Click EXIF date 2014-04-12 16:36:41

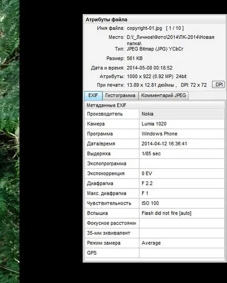pyautogui.click(x=164, y=144)
